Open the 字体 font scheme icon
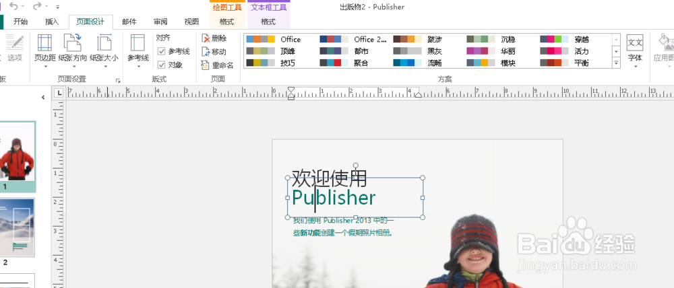674x288 pixels. (x=635, y=43)
